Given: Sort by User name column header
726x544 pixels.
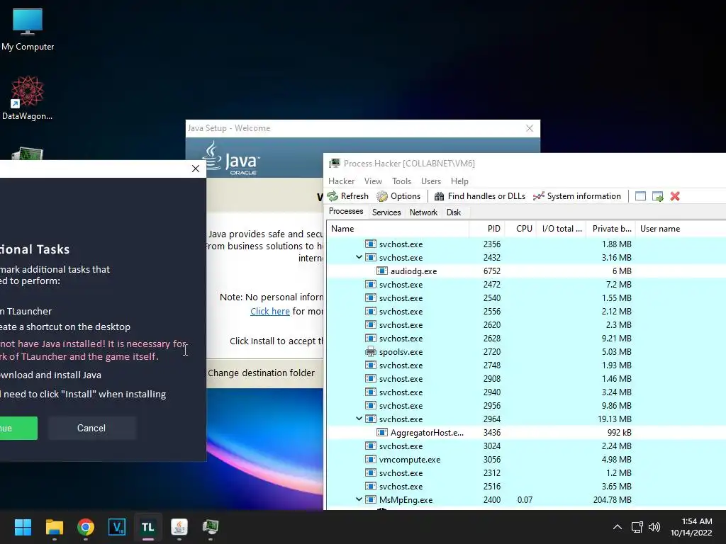Looking at the screenshot, I should coord(680,229).
